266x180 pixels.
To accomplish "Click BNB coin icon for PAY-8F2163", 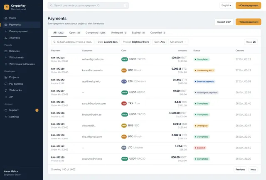I will pyautogui.click(x=124, y=126).
